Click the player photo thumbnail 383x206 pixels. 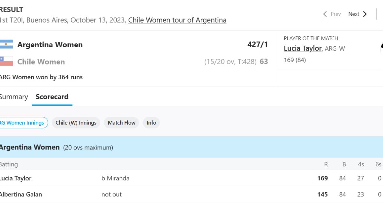(382, 49)
